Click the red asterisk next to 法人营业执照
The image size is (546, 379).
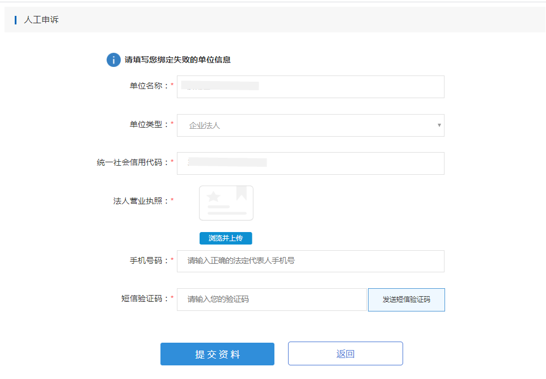(171, 201)
